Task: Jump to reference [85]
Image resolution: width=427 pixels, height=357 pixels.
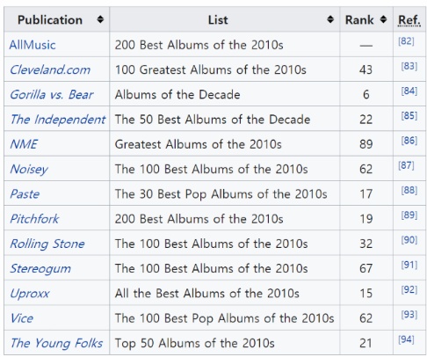Action: [409, 115]
